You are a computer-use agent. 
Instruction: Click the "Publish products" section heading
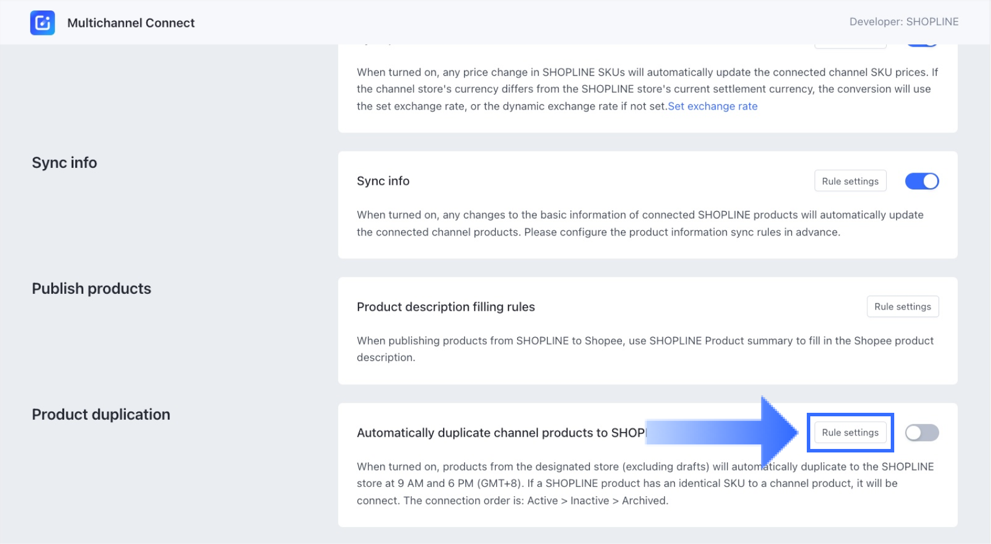coord(92,289)
